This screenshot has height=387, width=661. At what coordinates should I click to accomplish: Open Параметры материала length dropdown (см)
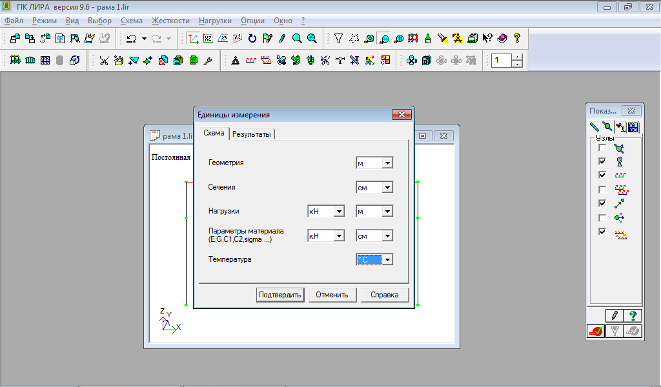[x=387, y=236]
